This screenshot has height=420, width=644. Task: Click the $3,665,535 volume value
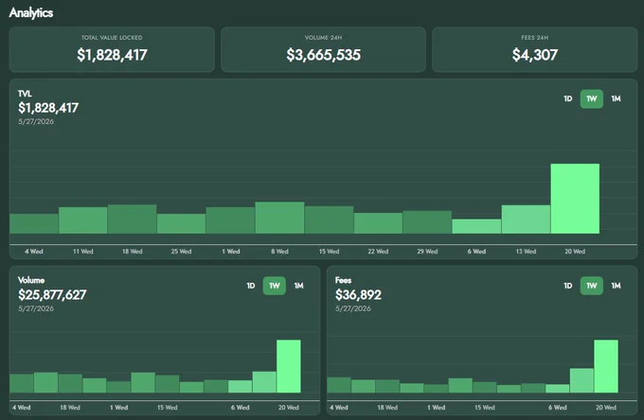pos(323,55)
